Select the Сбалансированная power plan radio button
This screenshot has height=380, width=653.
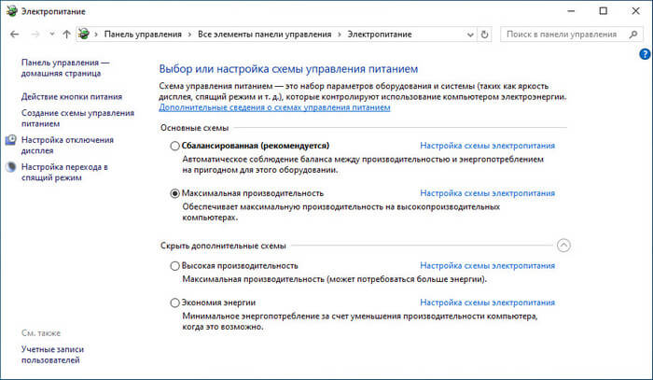(x=174, y=146)
